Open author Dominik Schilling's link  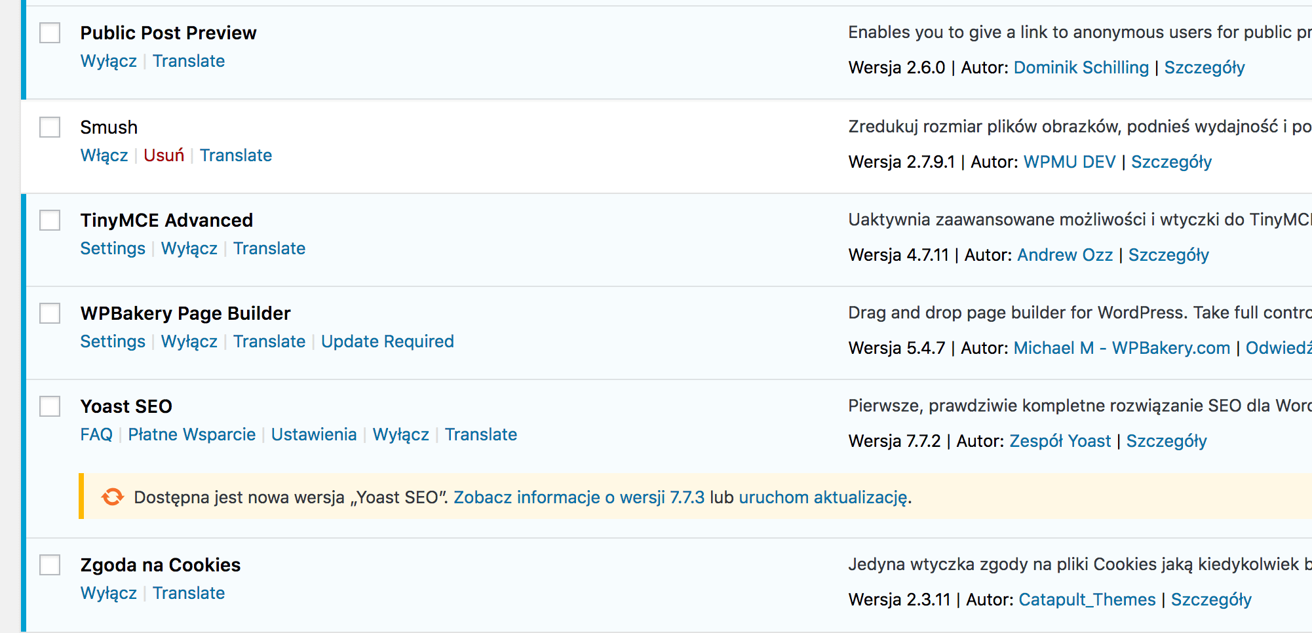1081,67
